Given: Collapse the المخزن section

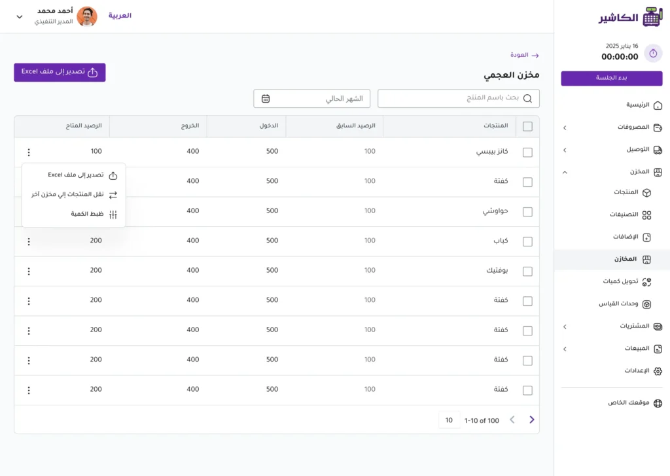Looking at the screenshot, I should click(x=564, y=171).
